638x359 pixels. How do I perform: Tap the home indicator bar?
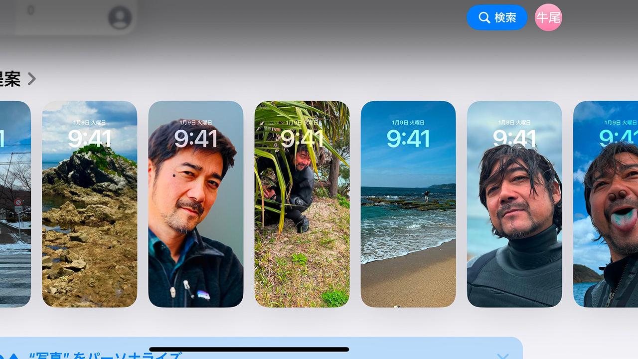tap(249, 350)
